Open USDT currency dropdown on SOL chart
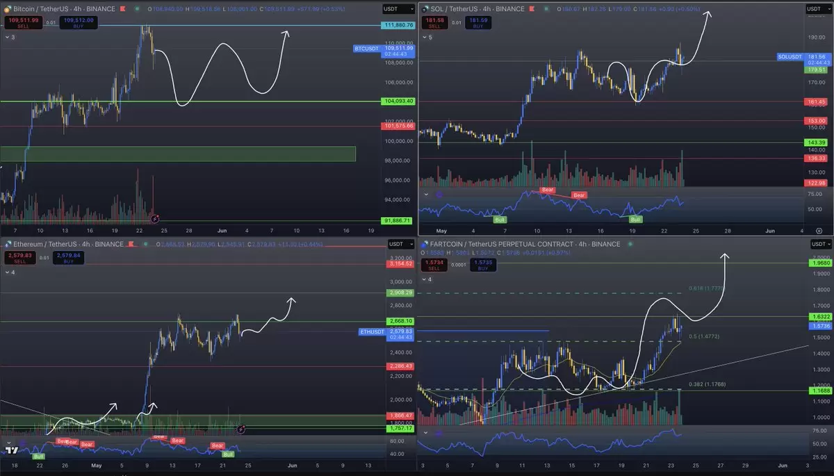 817,8
